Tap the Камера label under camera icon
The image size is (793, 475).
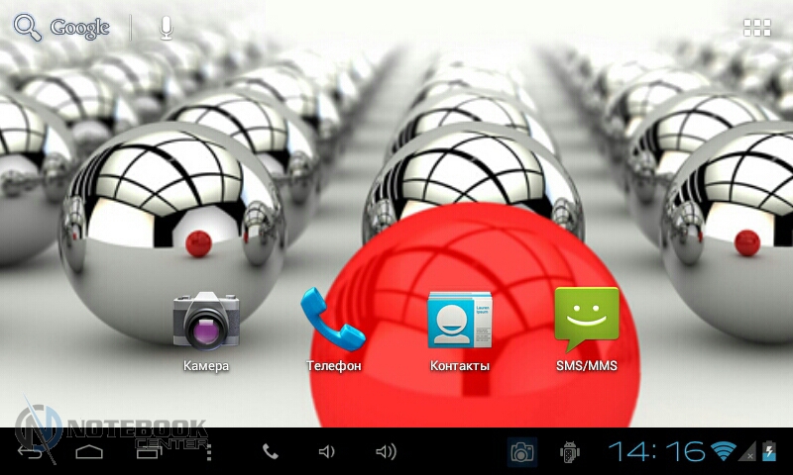206,366
